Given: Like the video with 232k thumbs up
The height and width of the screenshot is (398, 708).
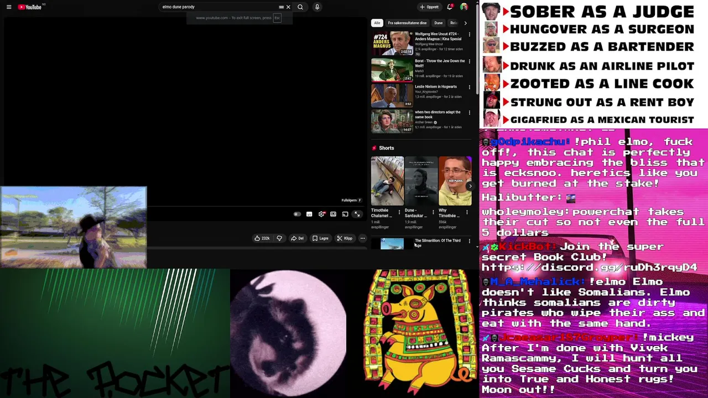Looking at the screenshot, I should tap(262, 238).
